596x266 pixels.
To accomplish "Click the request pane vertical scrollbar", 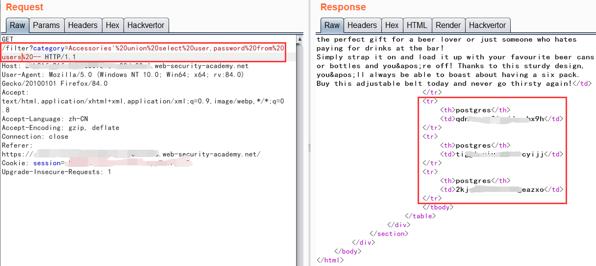I will click(x=299, y=147).
